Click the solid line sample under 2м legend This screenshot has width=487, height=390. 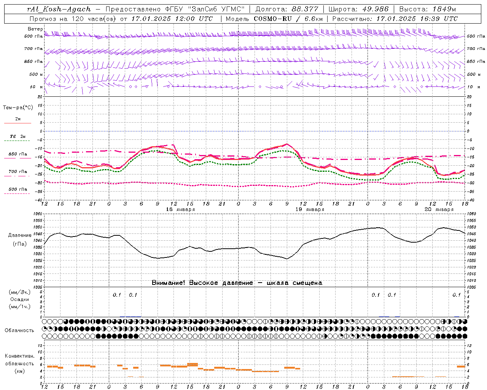click(x=18, y=123)
